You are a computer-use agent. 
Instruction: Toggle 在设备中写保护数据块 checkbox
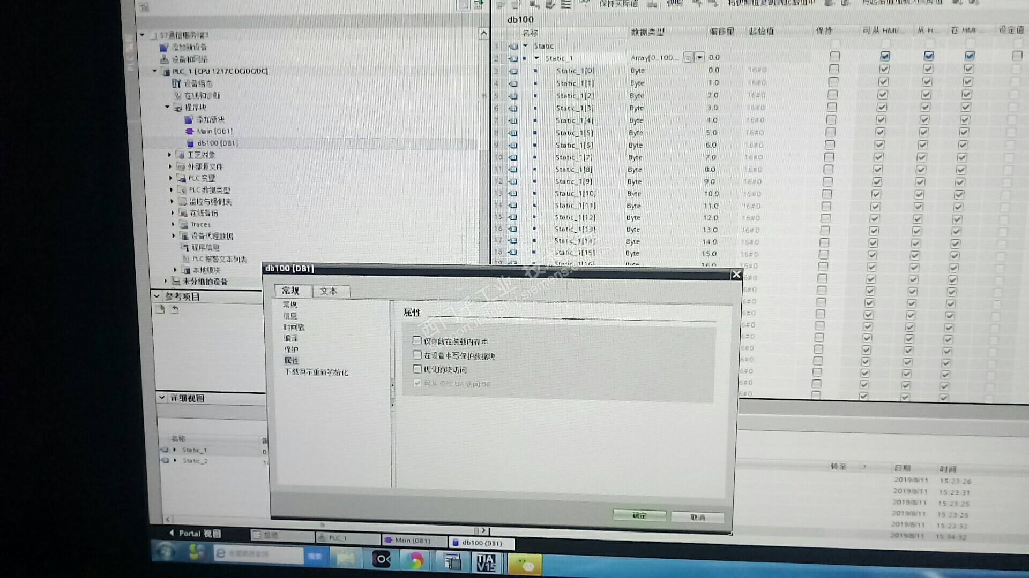tap(417, 354)
